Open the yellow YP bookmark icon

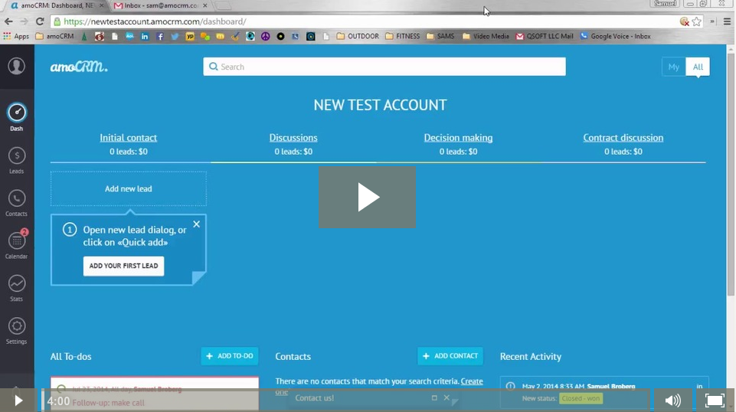tap(190, 36)
